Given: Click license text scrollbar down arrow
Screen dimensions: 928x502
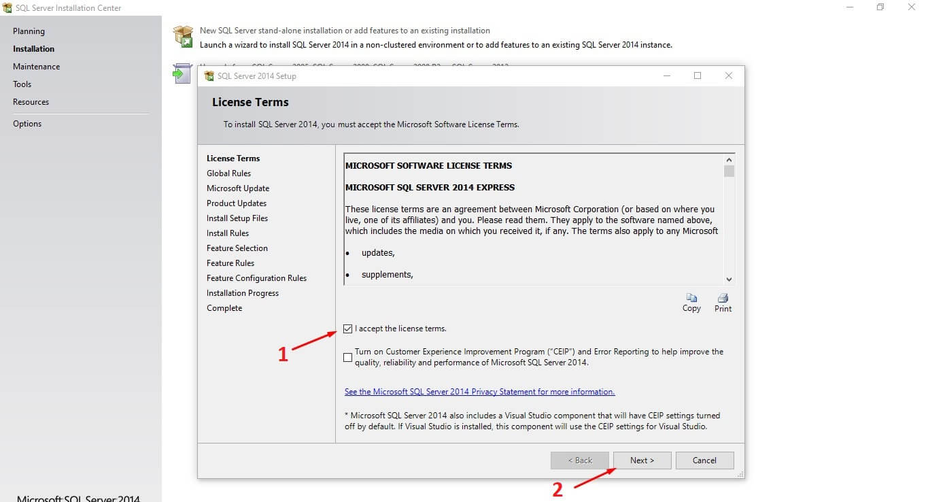Looking at the screenshot, I should (729, 279).
